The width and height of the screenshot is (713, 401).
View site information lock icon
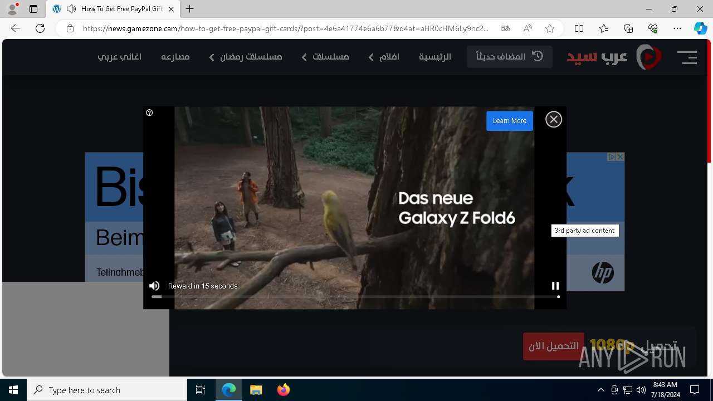coord(70,28)
